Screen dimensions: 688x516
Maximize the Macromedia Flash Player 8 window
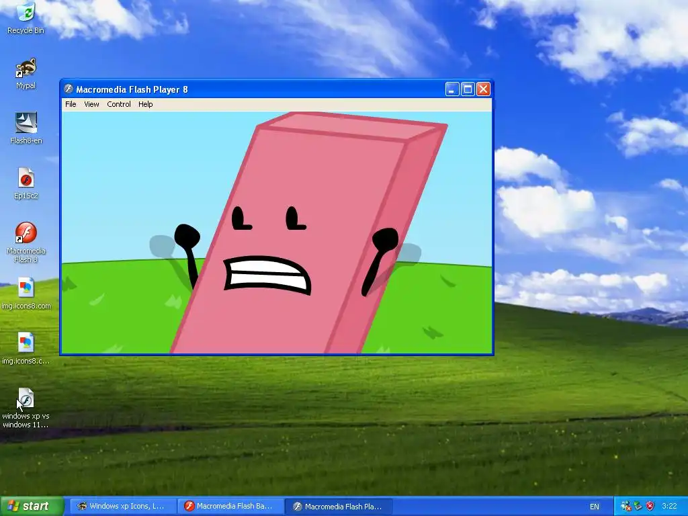(x=468, y=89)
